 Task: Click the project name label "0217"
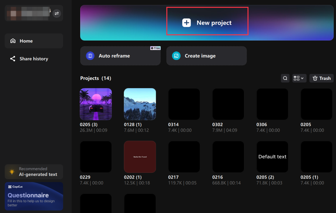pos(173,177)
